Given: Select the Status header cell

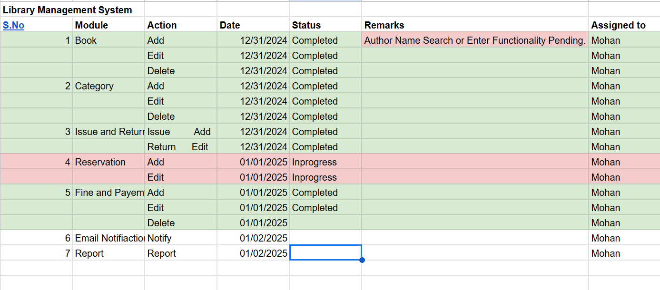Looking at the screenshot, I should 306,26.
